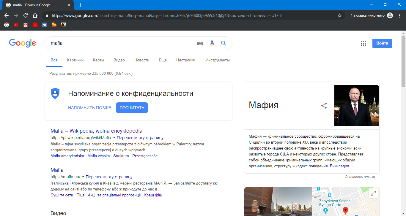Click the browser address bar URL
The height and width of the screenshot is (216, 406).
pos(167,15)
